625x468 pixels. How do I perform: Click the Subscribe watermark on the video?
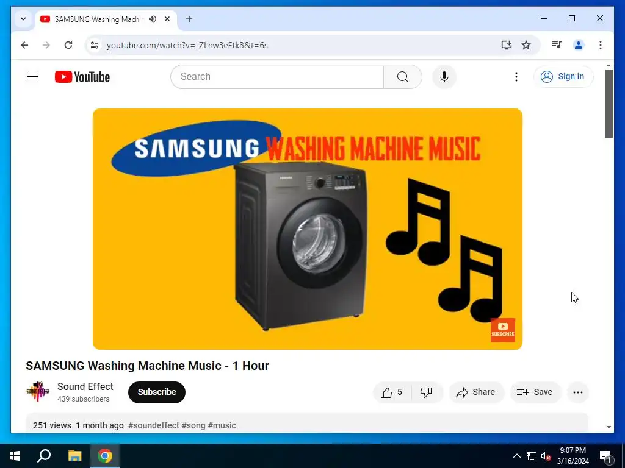(503, 330)
